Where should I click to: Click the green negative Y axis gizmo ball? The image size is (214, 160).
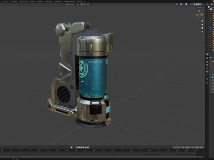[197, 15]
